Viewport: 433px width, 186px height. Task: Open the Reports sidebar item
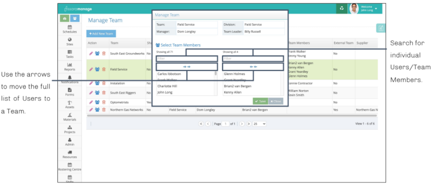[x=70, y=67]
